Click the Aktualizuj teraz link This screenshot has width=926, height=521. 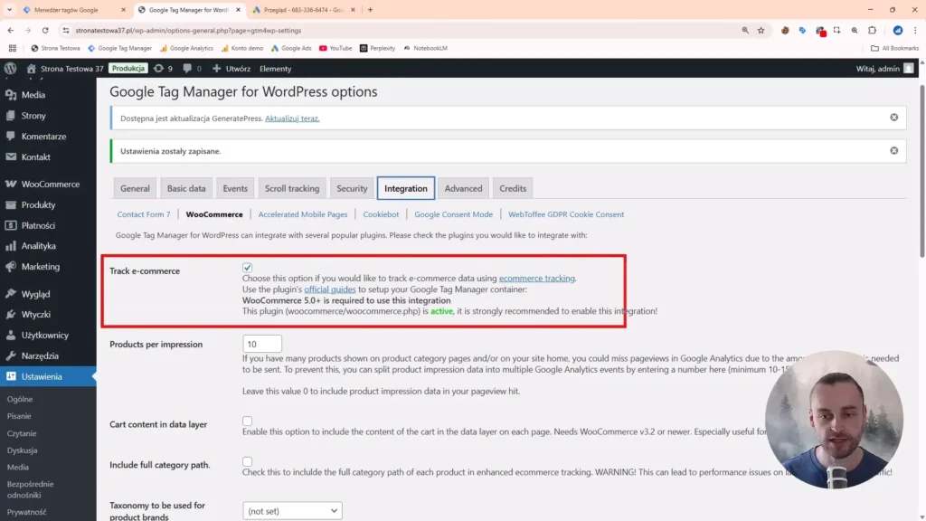292,118
